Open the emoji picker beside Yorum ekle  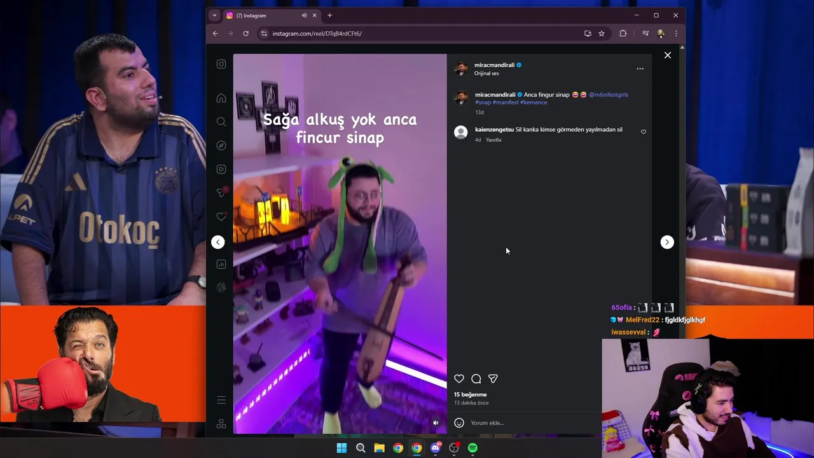[459, 422]
